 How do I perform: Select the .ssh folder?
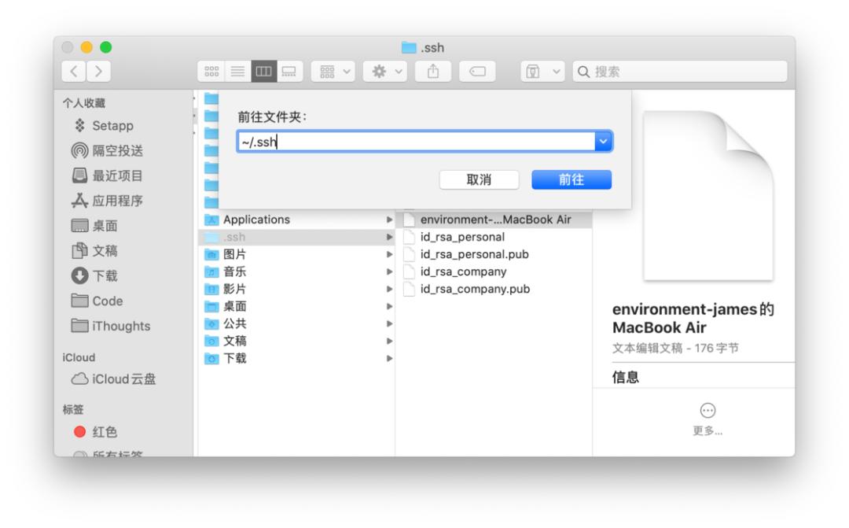pyautogui.click(x=298, y=237)
